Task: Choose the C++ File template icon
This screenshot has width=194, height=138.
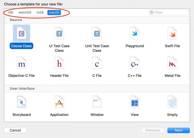Action: pyautogui.click(x=135, y=63)
